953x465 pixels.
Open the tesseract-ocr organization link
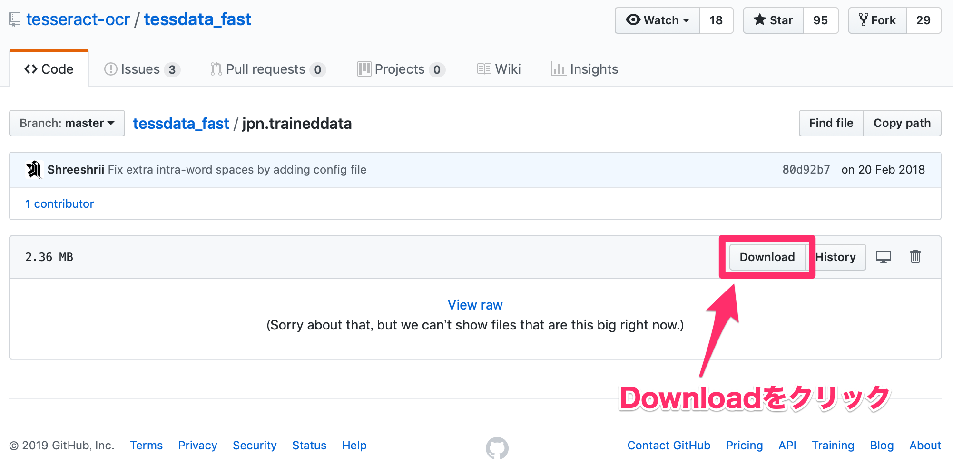pos(78,19)
